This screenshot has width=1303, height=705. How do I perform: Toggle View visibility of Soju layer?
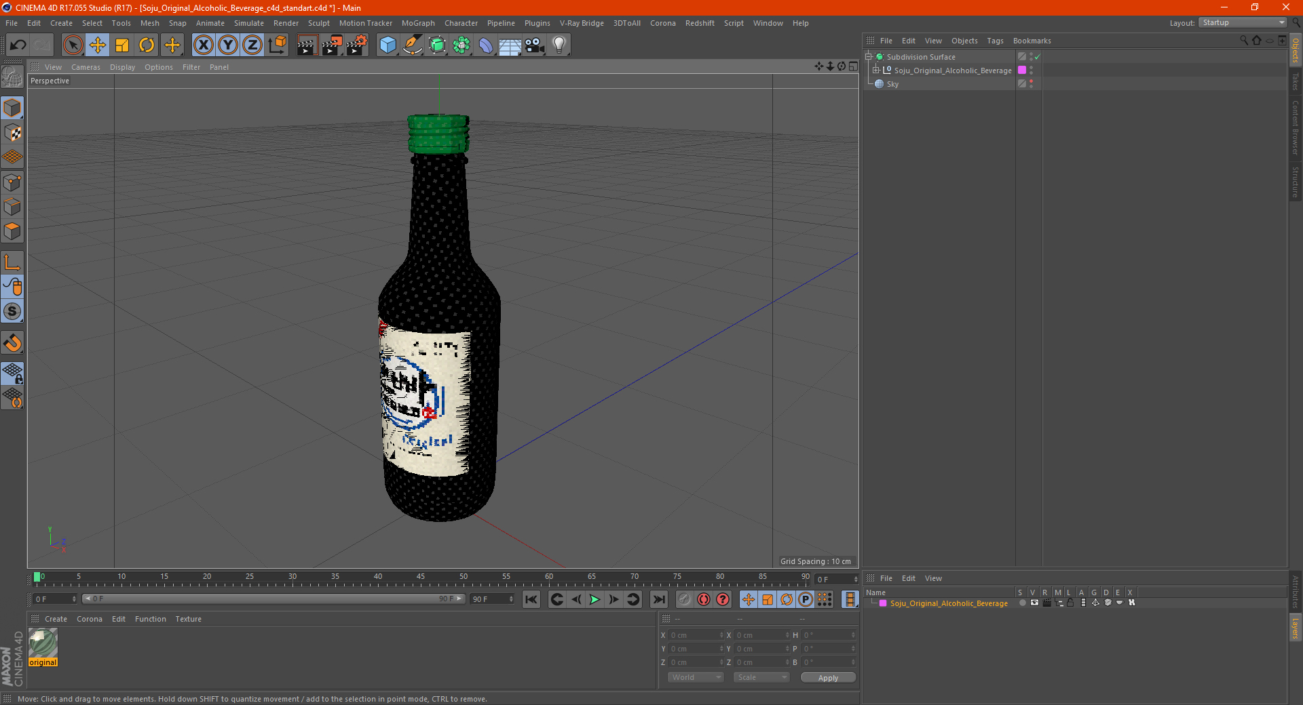(x=1034, y=603)
